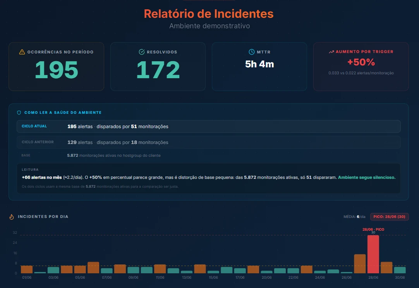Click the shield icon beside Como Ler a Saúde
The image size is (419, 288).
[19, 113]
